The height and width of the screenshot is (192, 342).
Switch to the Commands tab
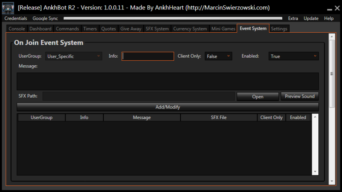pos(67,29)
